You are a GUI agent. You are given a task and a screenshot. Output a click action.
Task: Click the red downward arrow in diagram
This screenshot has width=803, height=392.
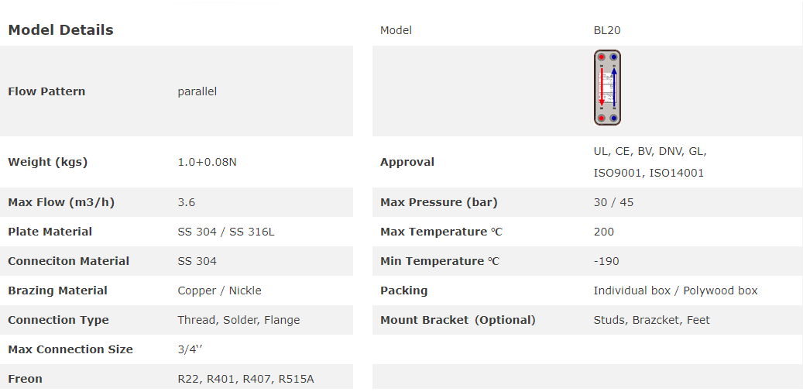point(602,88)
